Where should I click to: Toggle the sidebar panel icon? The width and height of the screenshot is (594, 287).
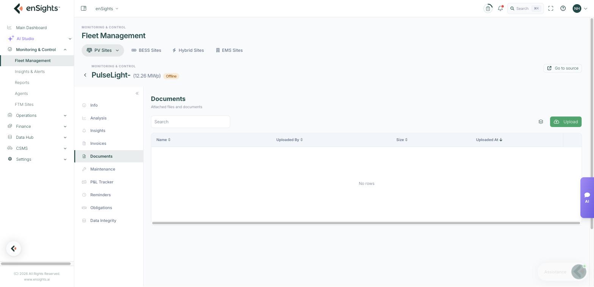click(84, 8)
